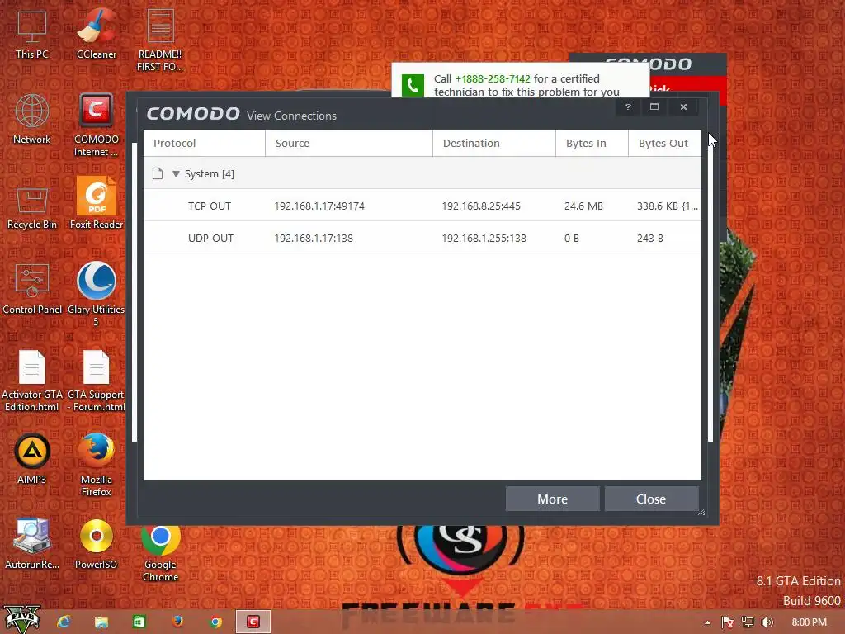This screenshot has width=845, height=634.
Task: Open This PC desktop icon
Action: [x=32, y=34]
